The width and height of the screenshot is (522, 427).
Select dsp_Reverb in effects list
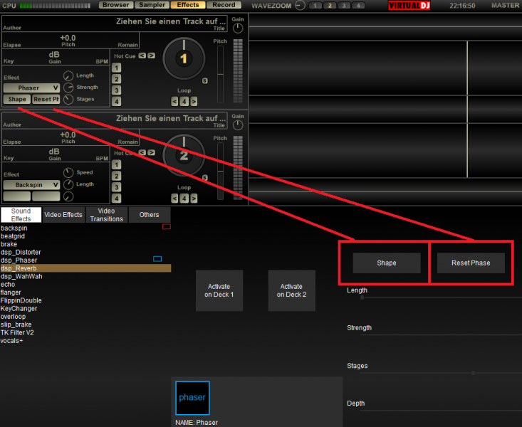[85, 268]
